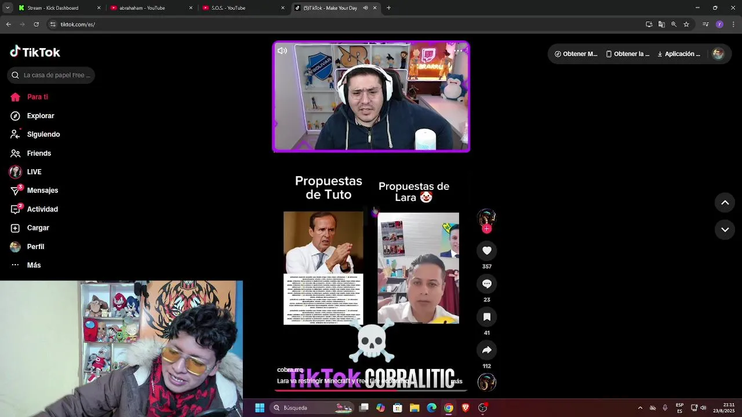Open the video comments

coord(487,283)
